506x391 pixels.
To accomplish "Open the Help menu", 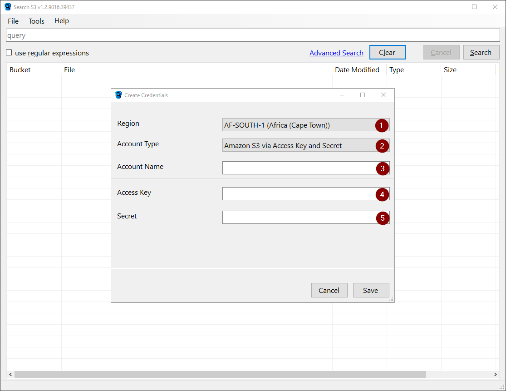I will click(62, 21).
